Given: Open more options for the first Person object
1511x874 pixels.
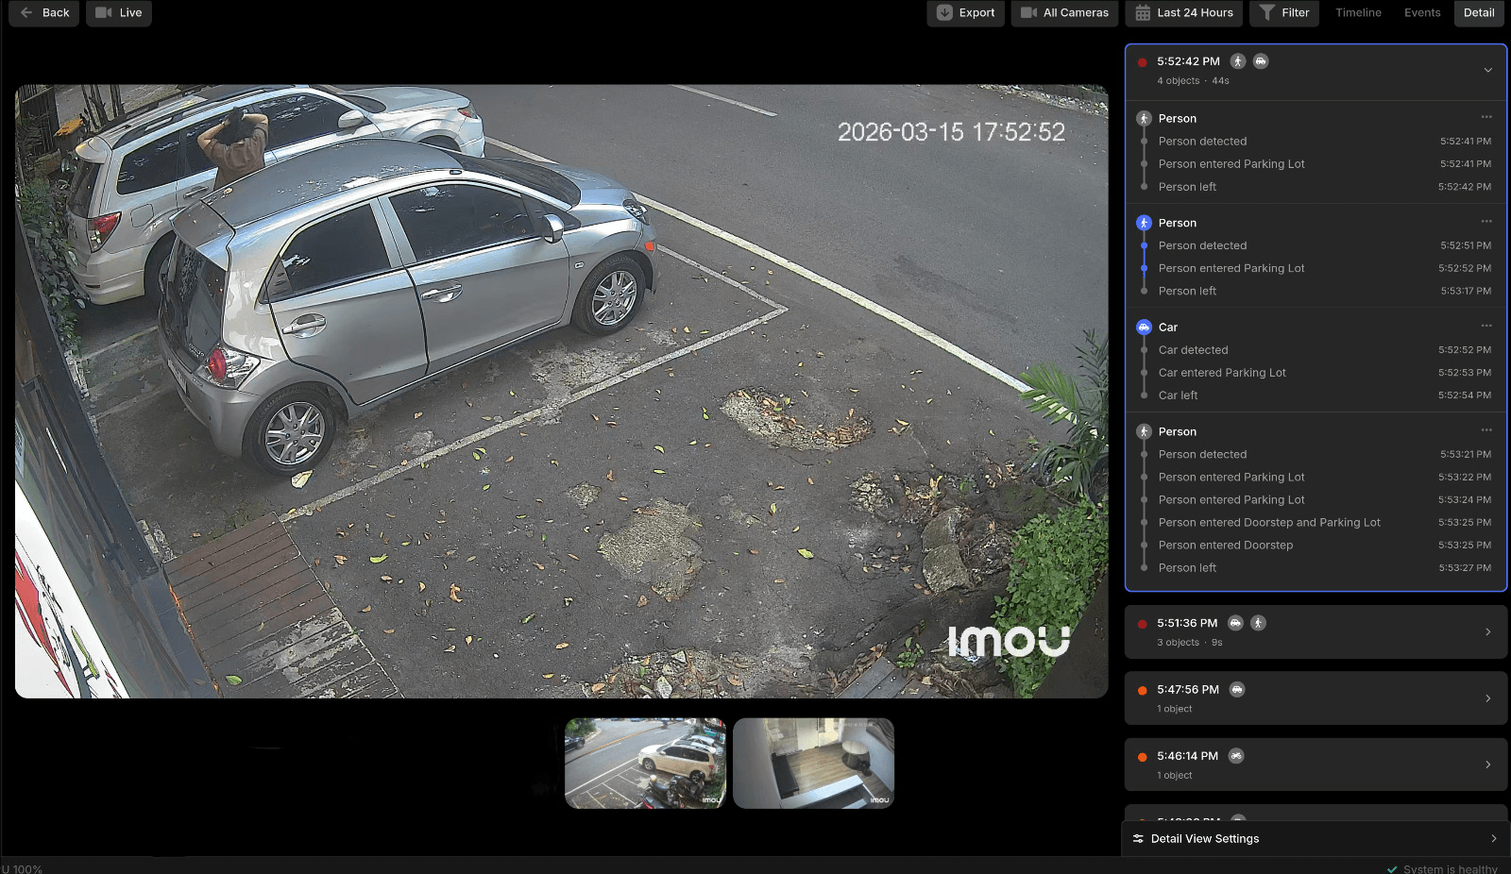Looking at the screenshot, I should tap(1486, 117).
